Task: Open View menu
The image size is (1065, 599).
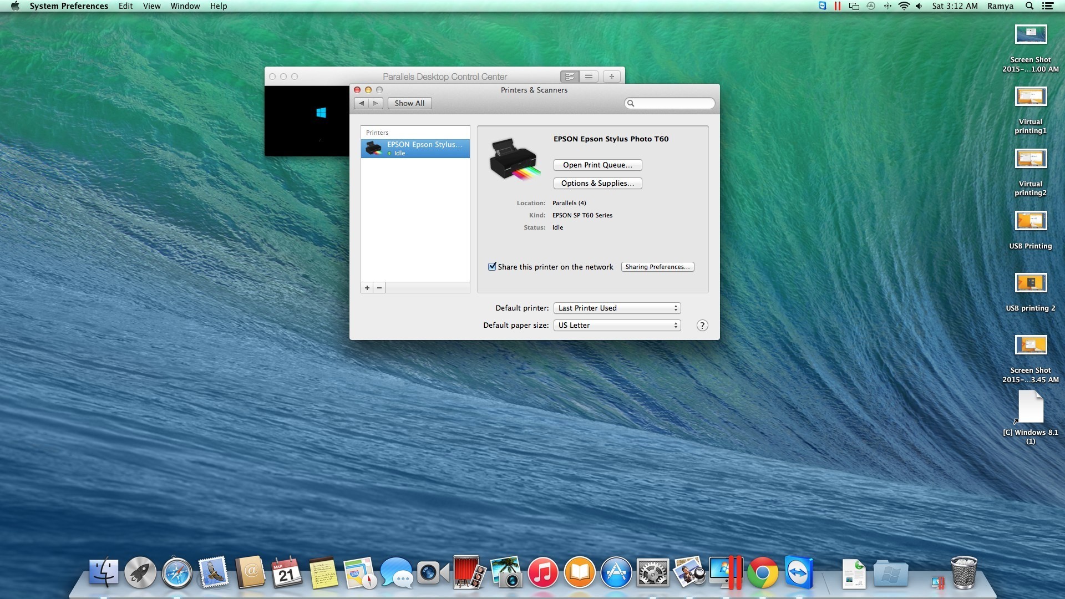Action: click(151, 6)
